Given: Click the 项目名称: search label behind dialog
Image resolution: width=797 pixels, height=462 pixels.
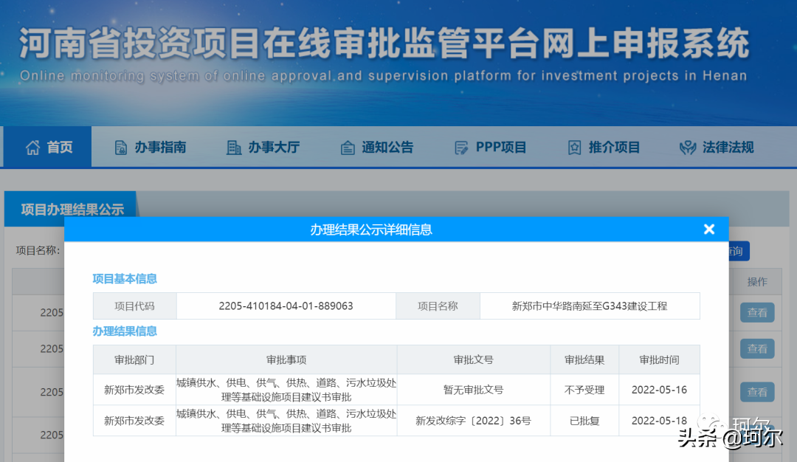Looking at the screenshot, I should pos(38,250).
